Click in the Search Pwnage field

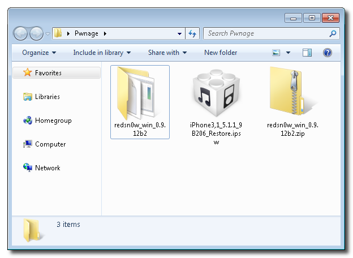(266, 33)
